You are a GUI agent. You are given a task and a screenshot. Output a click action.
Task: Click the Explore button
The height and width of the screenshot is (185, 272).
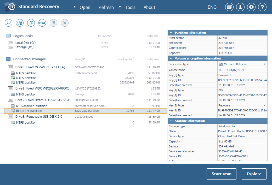[x=254, y=174]
